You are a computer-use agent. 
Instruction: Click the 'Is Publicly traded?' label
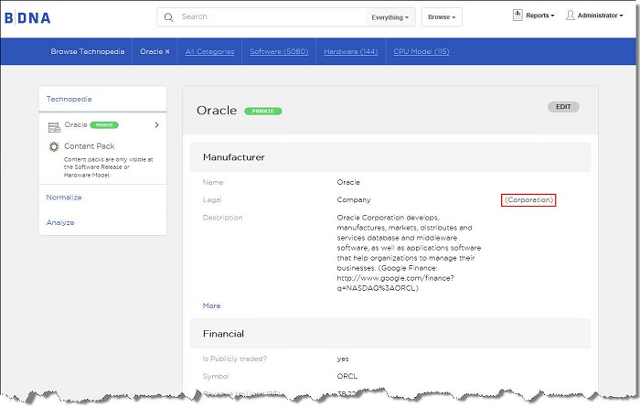click(235, 359)
